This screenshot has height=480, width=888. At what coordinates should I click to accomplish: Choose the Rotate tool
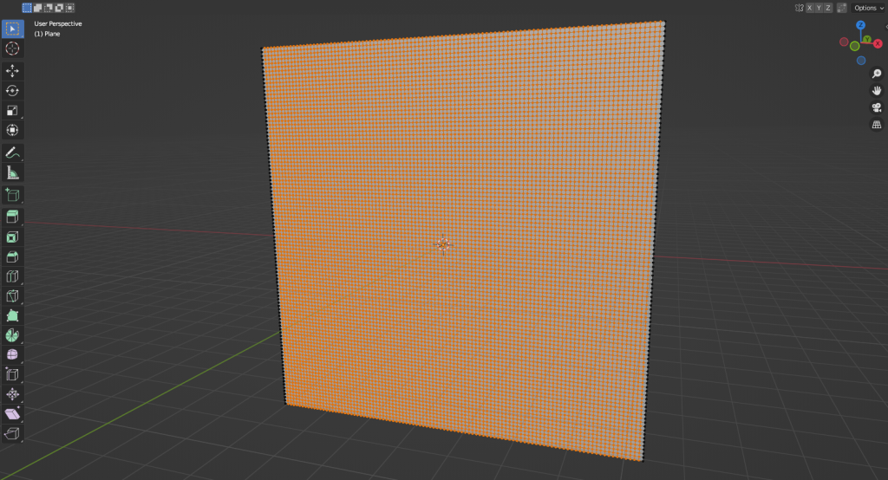(12, 91)
